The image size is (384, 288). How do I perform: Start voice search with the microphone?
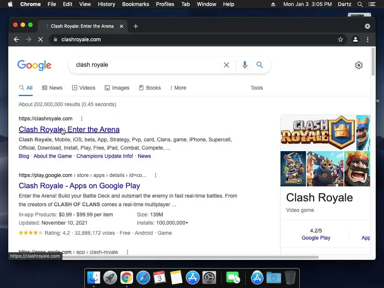[244, 65]
